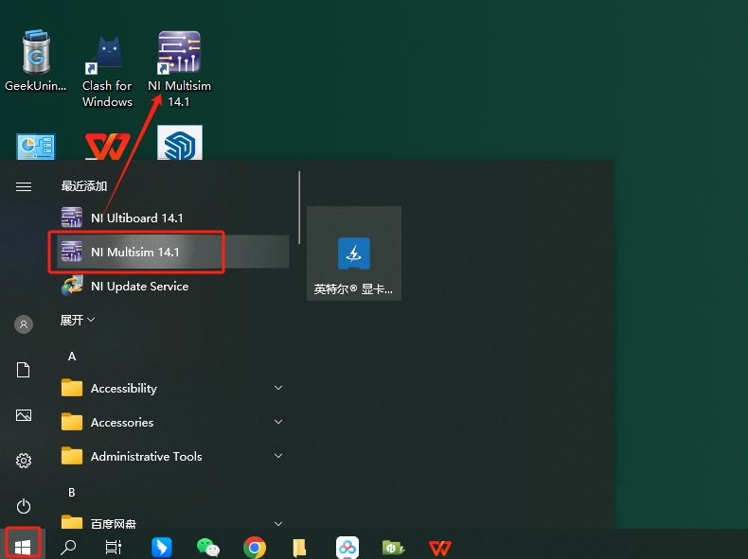Image resolution: width=748 pixels, height=559 pixels.
Task: Expand the Administrative Tools folder chevron
Action: [x=278, y=456]
